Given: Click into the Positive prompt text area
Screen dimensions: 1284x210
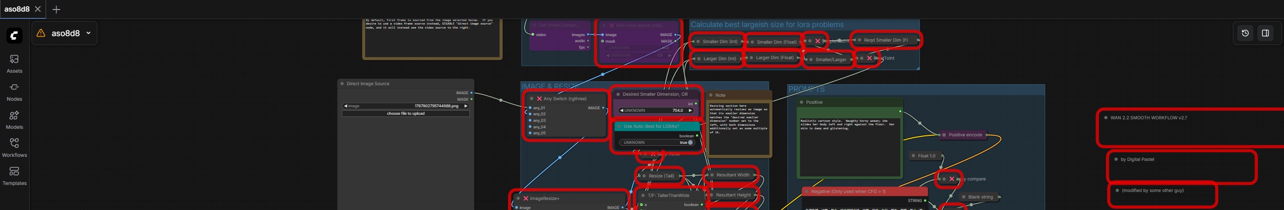Looking at the screenshot, I should 850,147.
